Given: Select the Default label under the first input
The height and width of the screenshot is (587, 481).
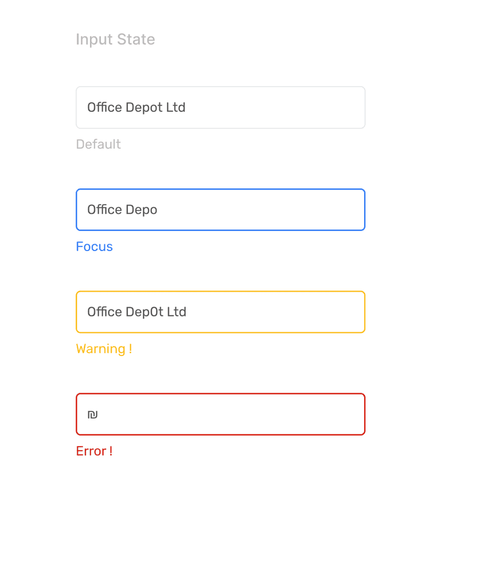Looking at the screenshot, I should (98, 144).
